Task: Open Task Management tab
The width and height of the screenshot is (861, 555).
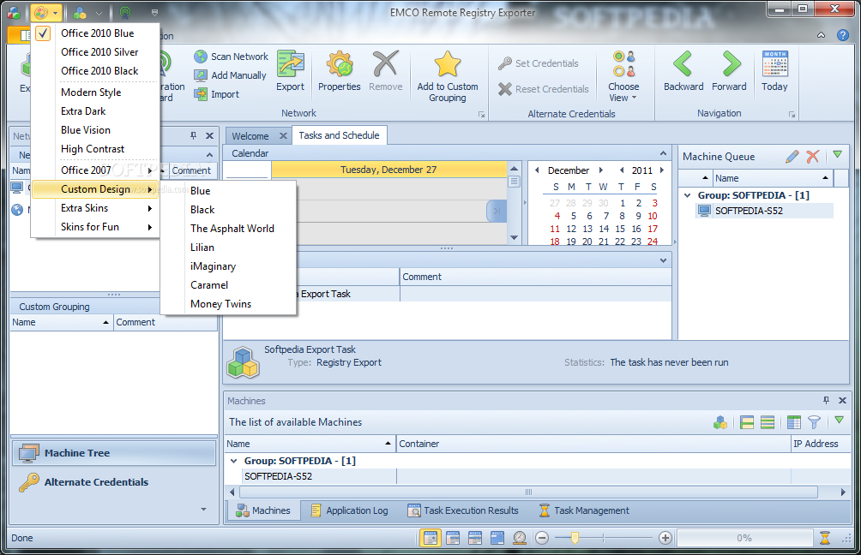Action: point(584,510)
